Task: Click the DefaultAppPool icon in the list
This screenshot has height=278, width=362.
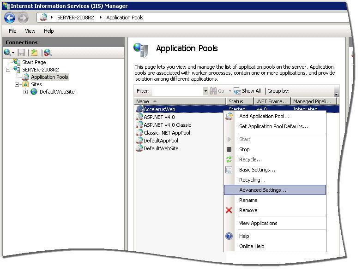Action: click(139, 140)
